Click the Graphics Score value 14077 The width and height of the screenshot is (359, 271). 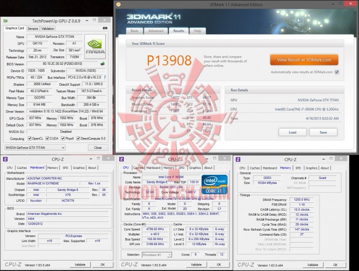point(175,98)
